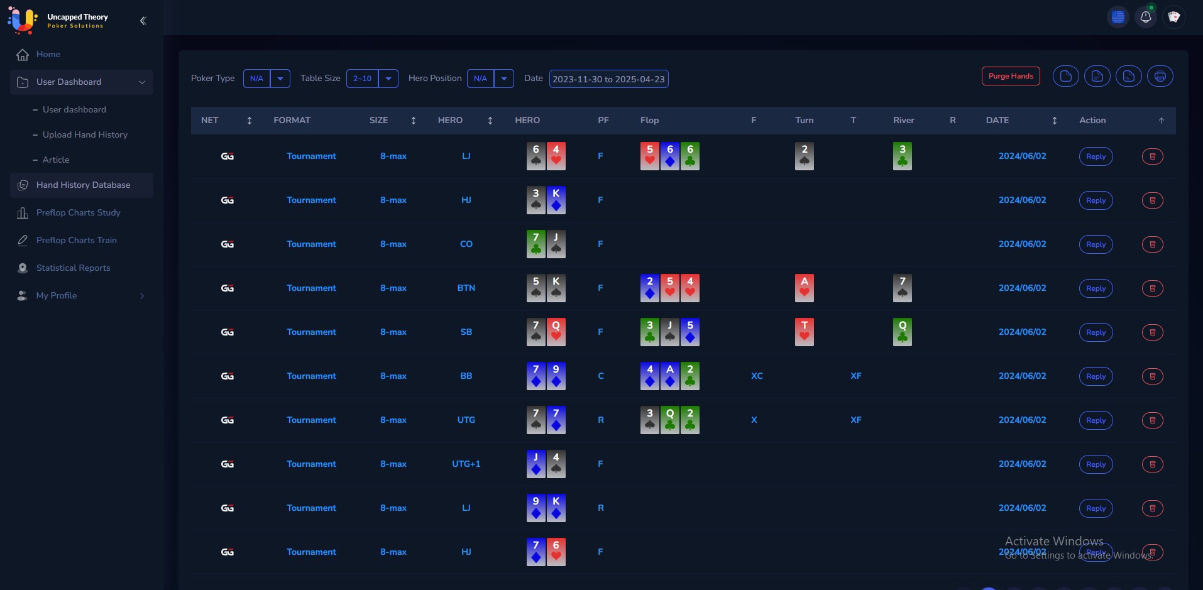Sort the table by SIZE column arrows

point(414,121)
